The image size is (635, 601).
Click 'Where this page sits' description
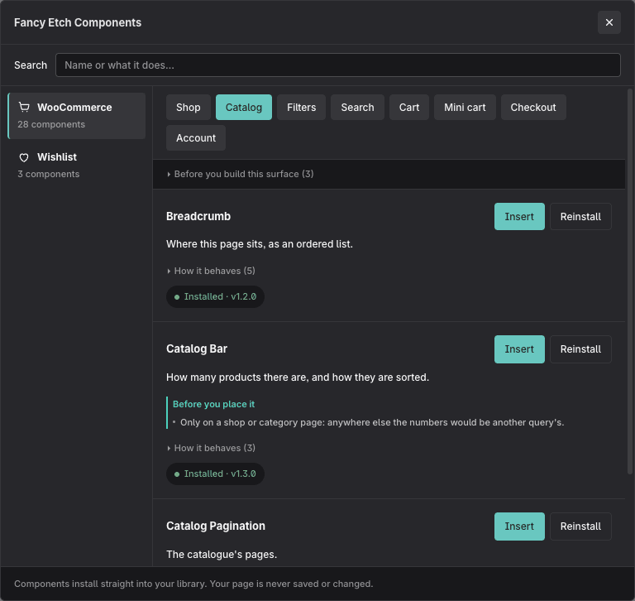(x=260, y=244)
